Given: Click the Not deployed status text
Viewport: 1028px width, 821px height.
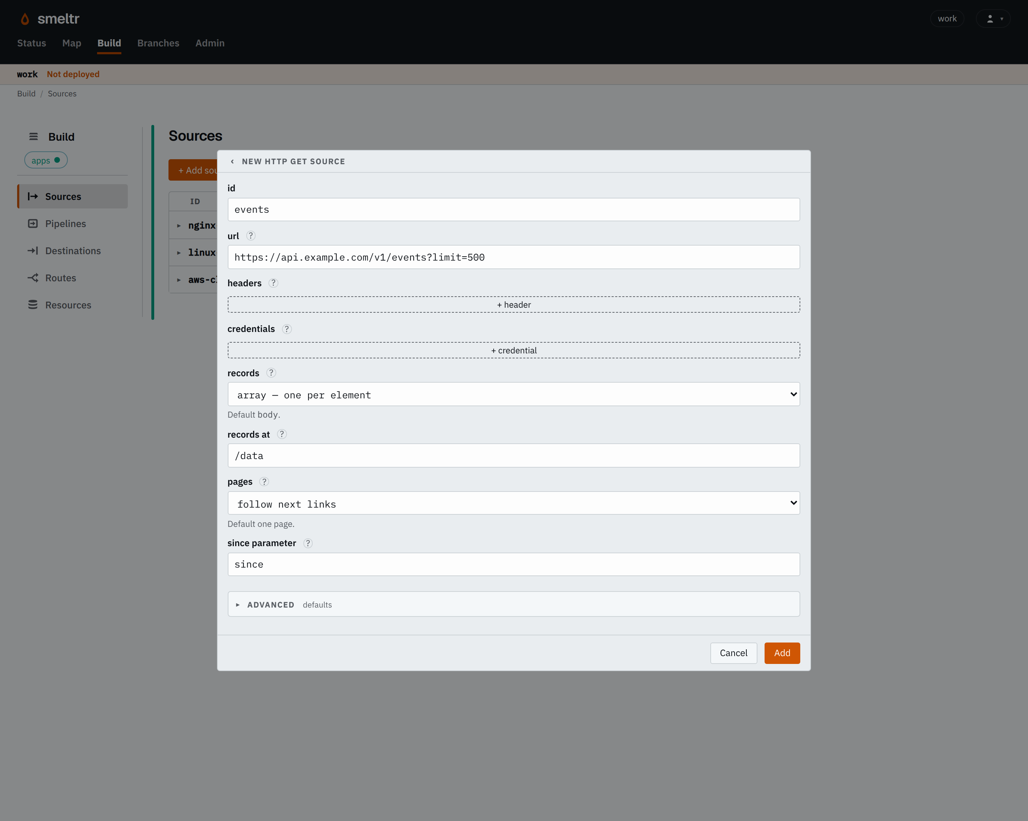Looking at the screenshot, I should (73, 74).
